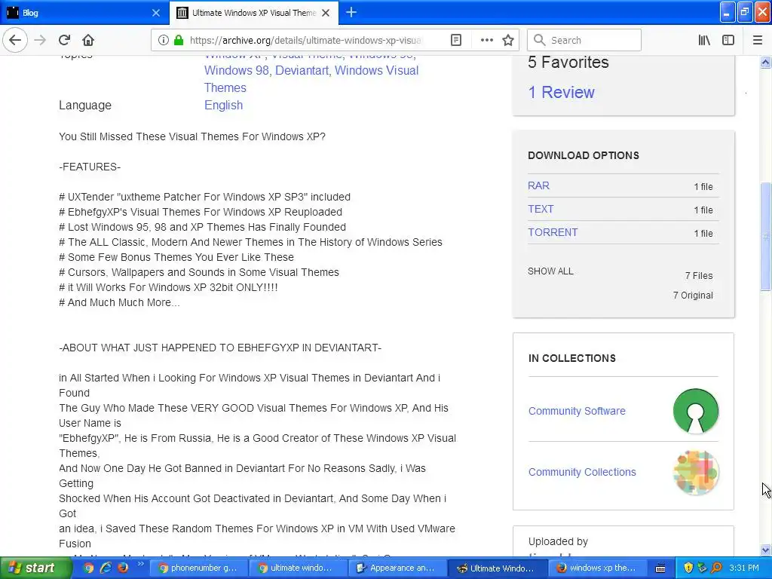Viewport: 772px width, 579px height.
Task: Open the Deviantart topic link
Action: click(x=302, y=70)
